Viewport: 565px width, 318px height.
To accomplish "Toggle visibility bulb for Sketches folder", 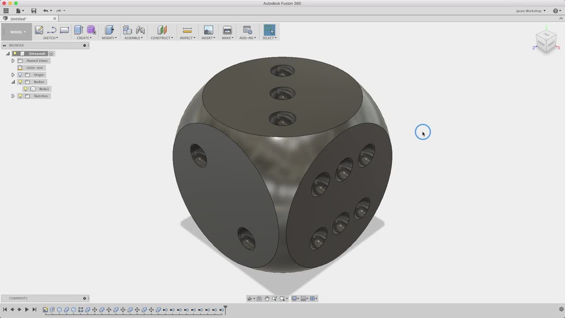I will coord(20,96).
